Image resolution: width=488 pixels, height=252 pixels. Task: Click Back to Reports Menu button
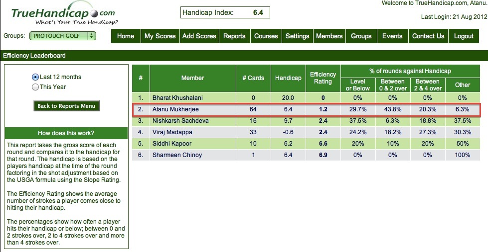[x=67, y=106]
